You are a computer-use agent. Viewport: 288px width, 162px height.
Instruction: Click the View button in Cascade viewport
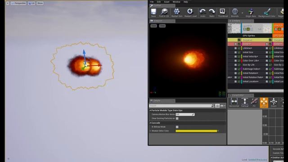tap(153, 26)
